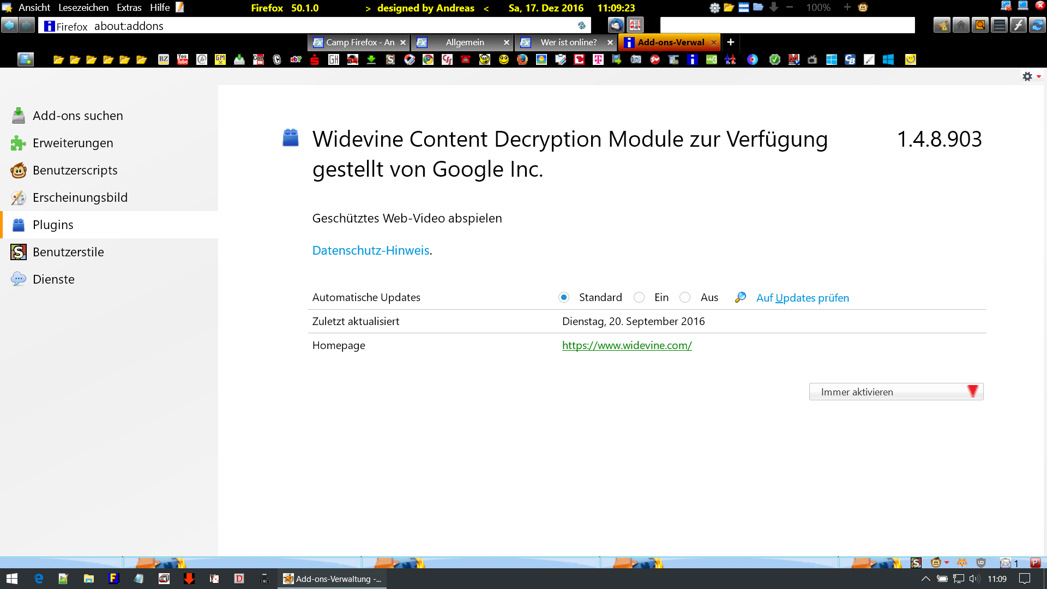The height and width of the screenshot is (589, 1047).
Task: Open Erweiterungen extensions category
Action: (x=73, y=143)
